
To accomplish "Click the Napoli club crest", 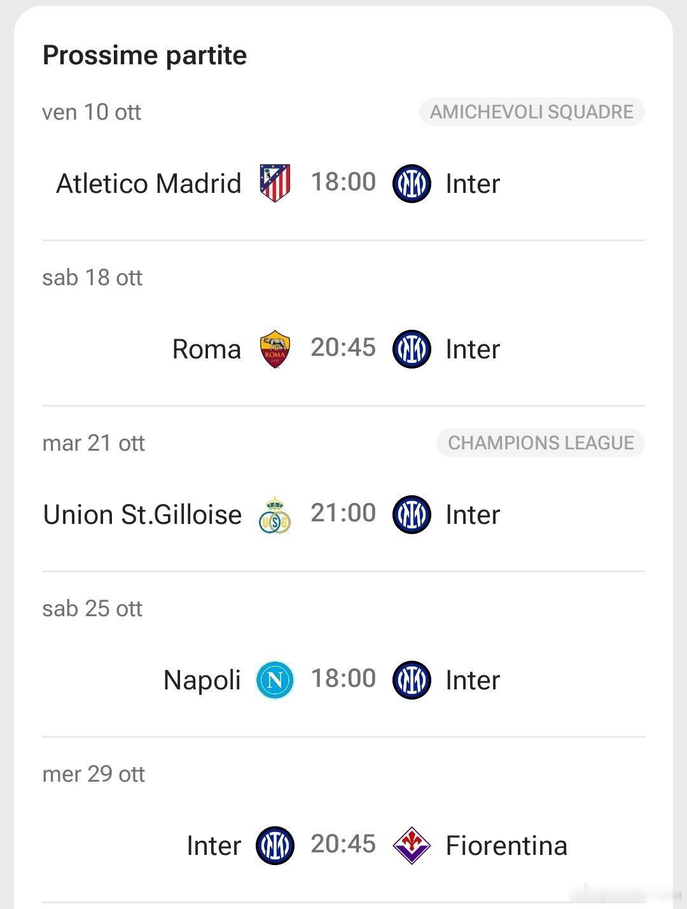I will point(275,680).
